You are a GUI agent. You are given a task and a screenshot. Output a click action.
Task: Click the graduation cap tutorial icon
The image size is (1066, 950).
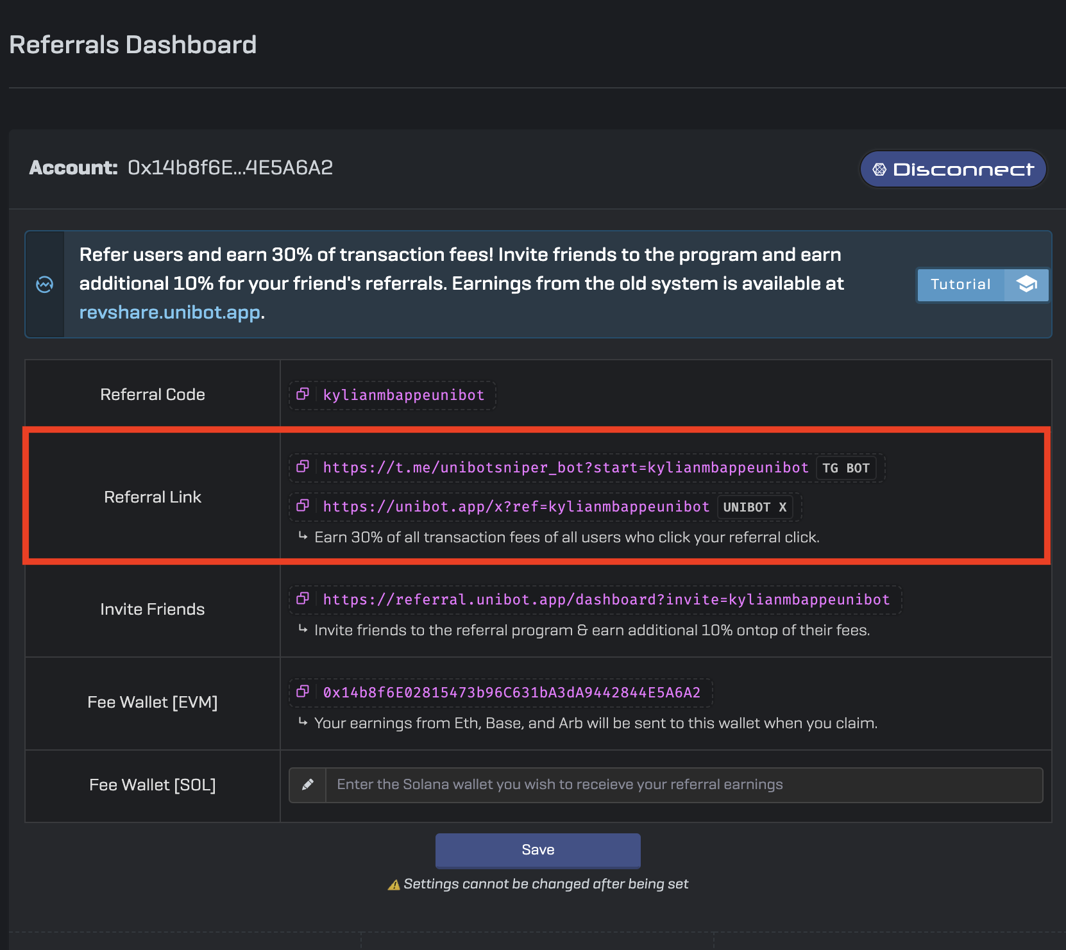1026,285
